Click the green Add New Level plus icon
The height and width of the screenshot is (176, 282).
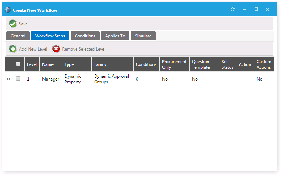click(x=13, y=49)
